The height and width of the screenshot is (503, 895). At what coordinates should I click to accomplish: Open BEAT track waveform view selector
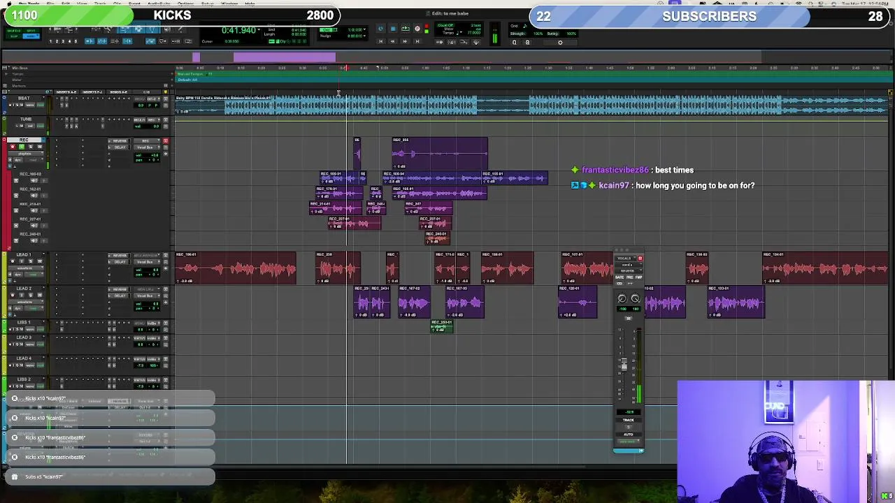[30, 105]
